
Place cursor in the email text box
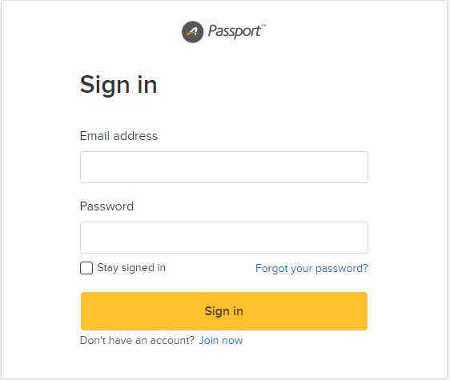(x=224, y=167)
